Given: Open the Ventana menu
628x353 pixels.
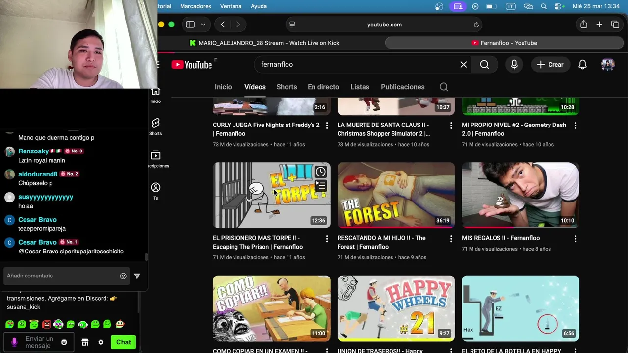Looking at the screenshot, I should coord(231,6).
